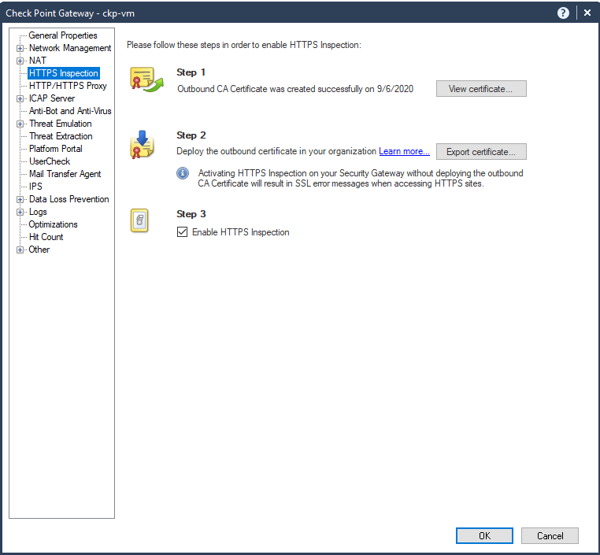
Task: Click the Step 3 inspection icon
Action: (x=139, y=221)
